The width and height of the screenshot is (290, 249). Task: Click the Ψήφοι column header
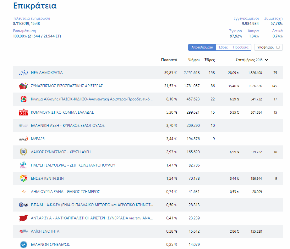194,60
